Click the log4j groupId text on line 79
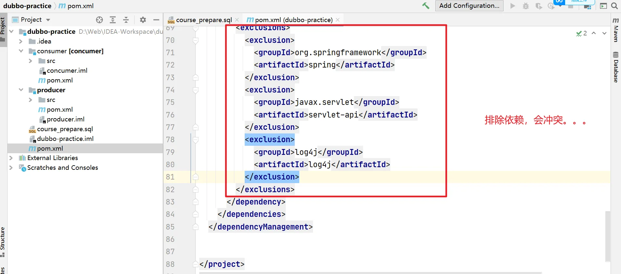This screenshot has width=621, height=274. coord(306,152)
